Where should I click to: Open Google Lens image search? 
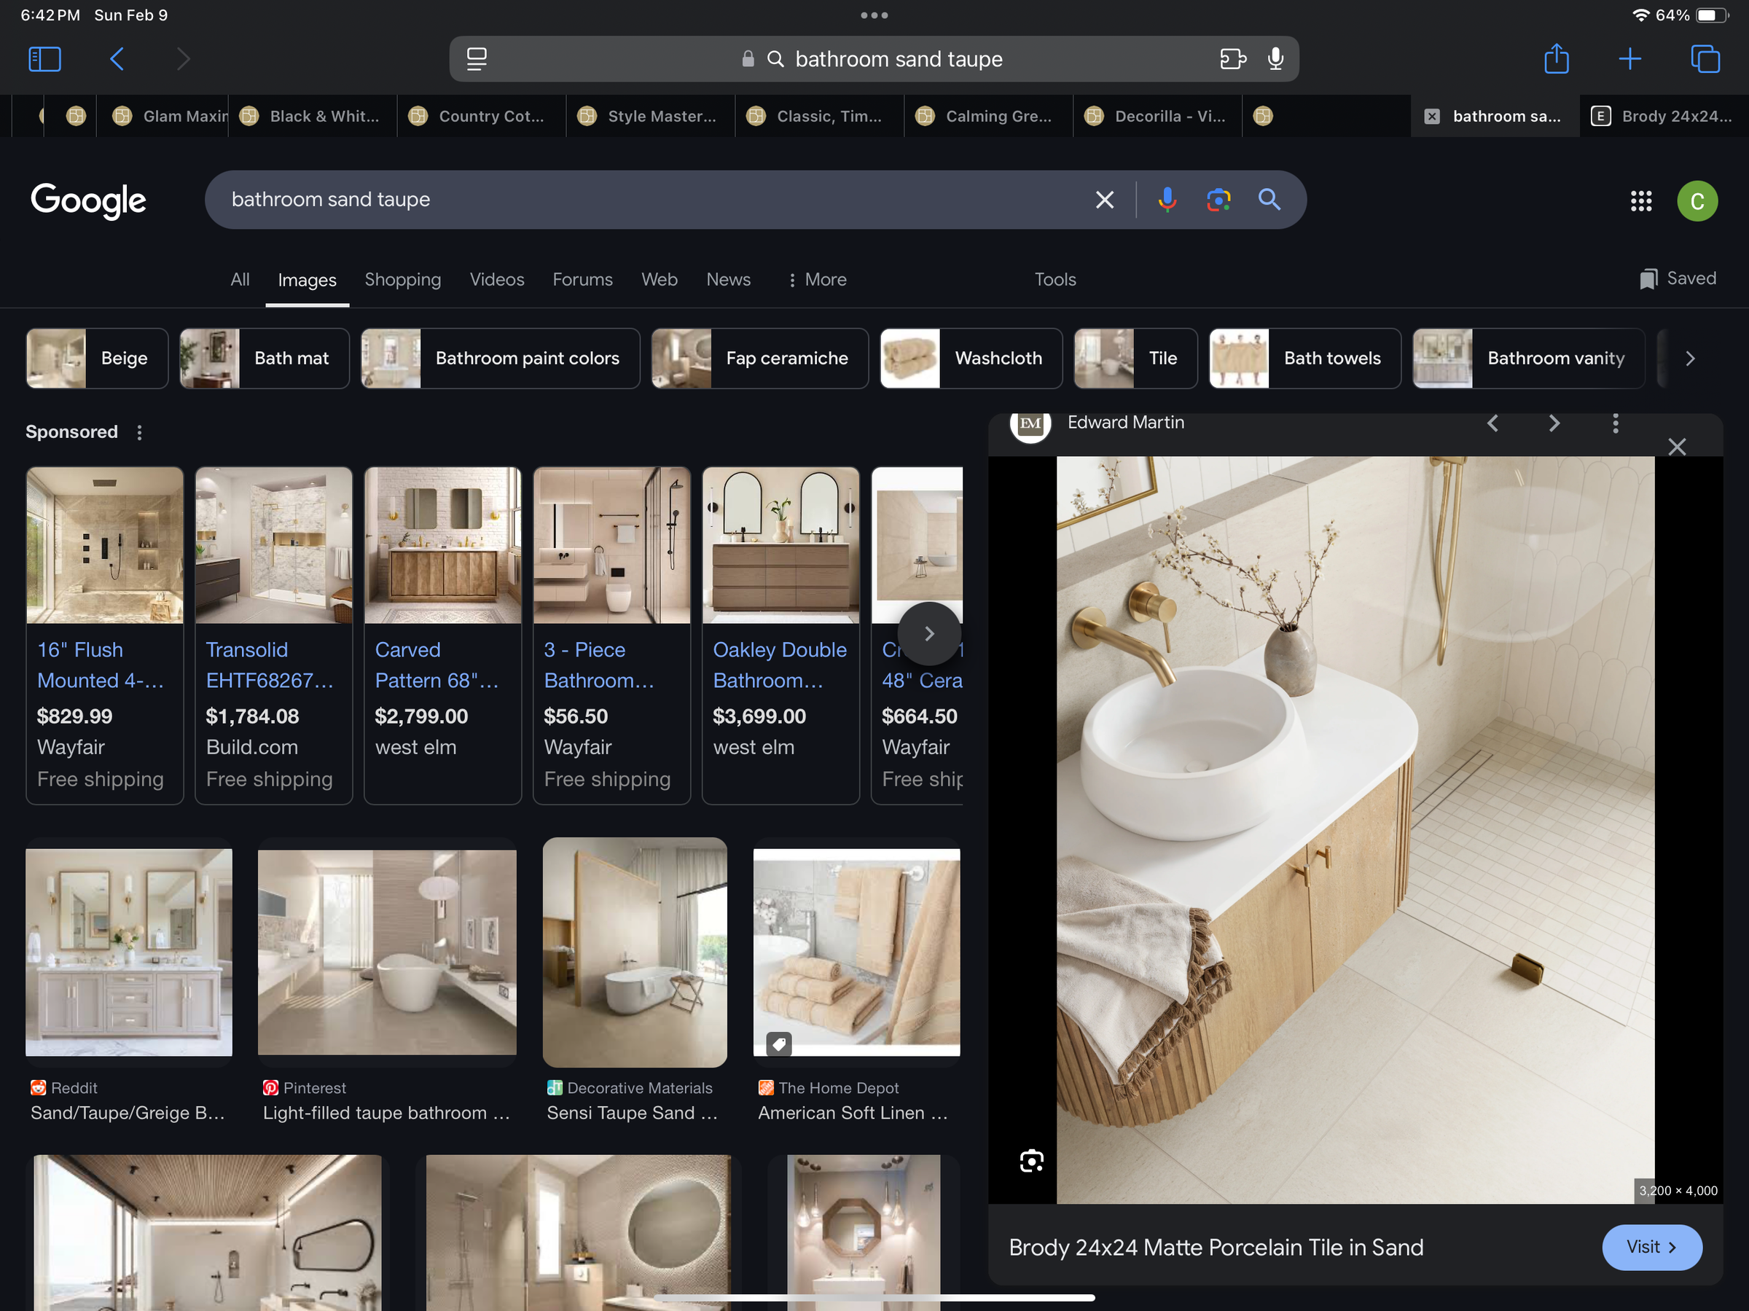[x=1218, y=199]
